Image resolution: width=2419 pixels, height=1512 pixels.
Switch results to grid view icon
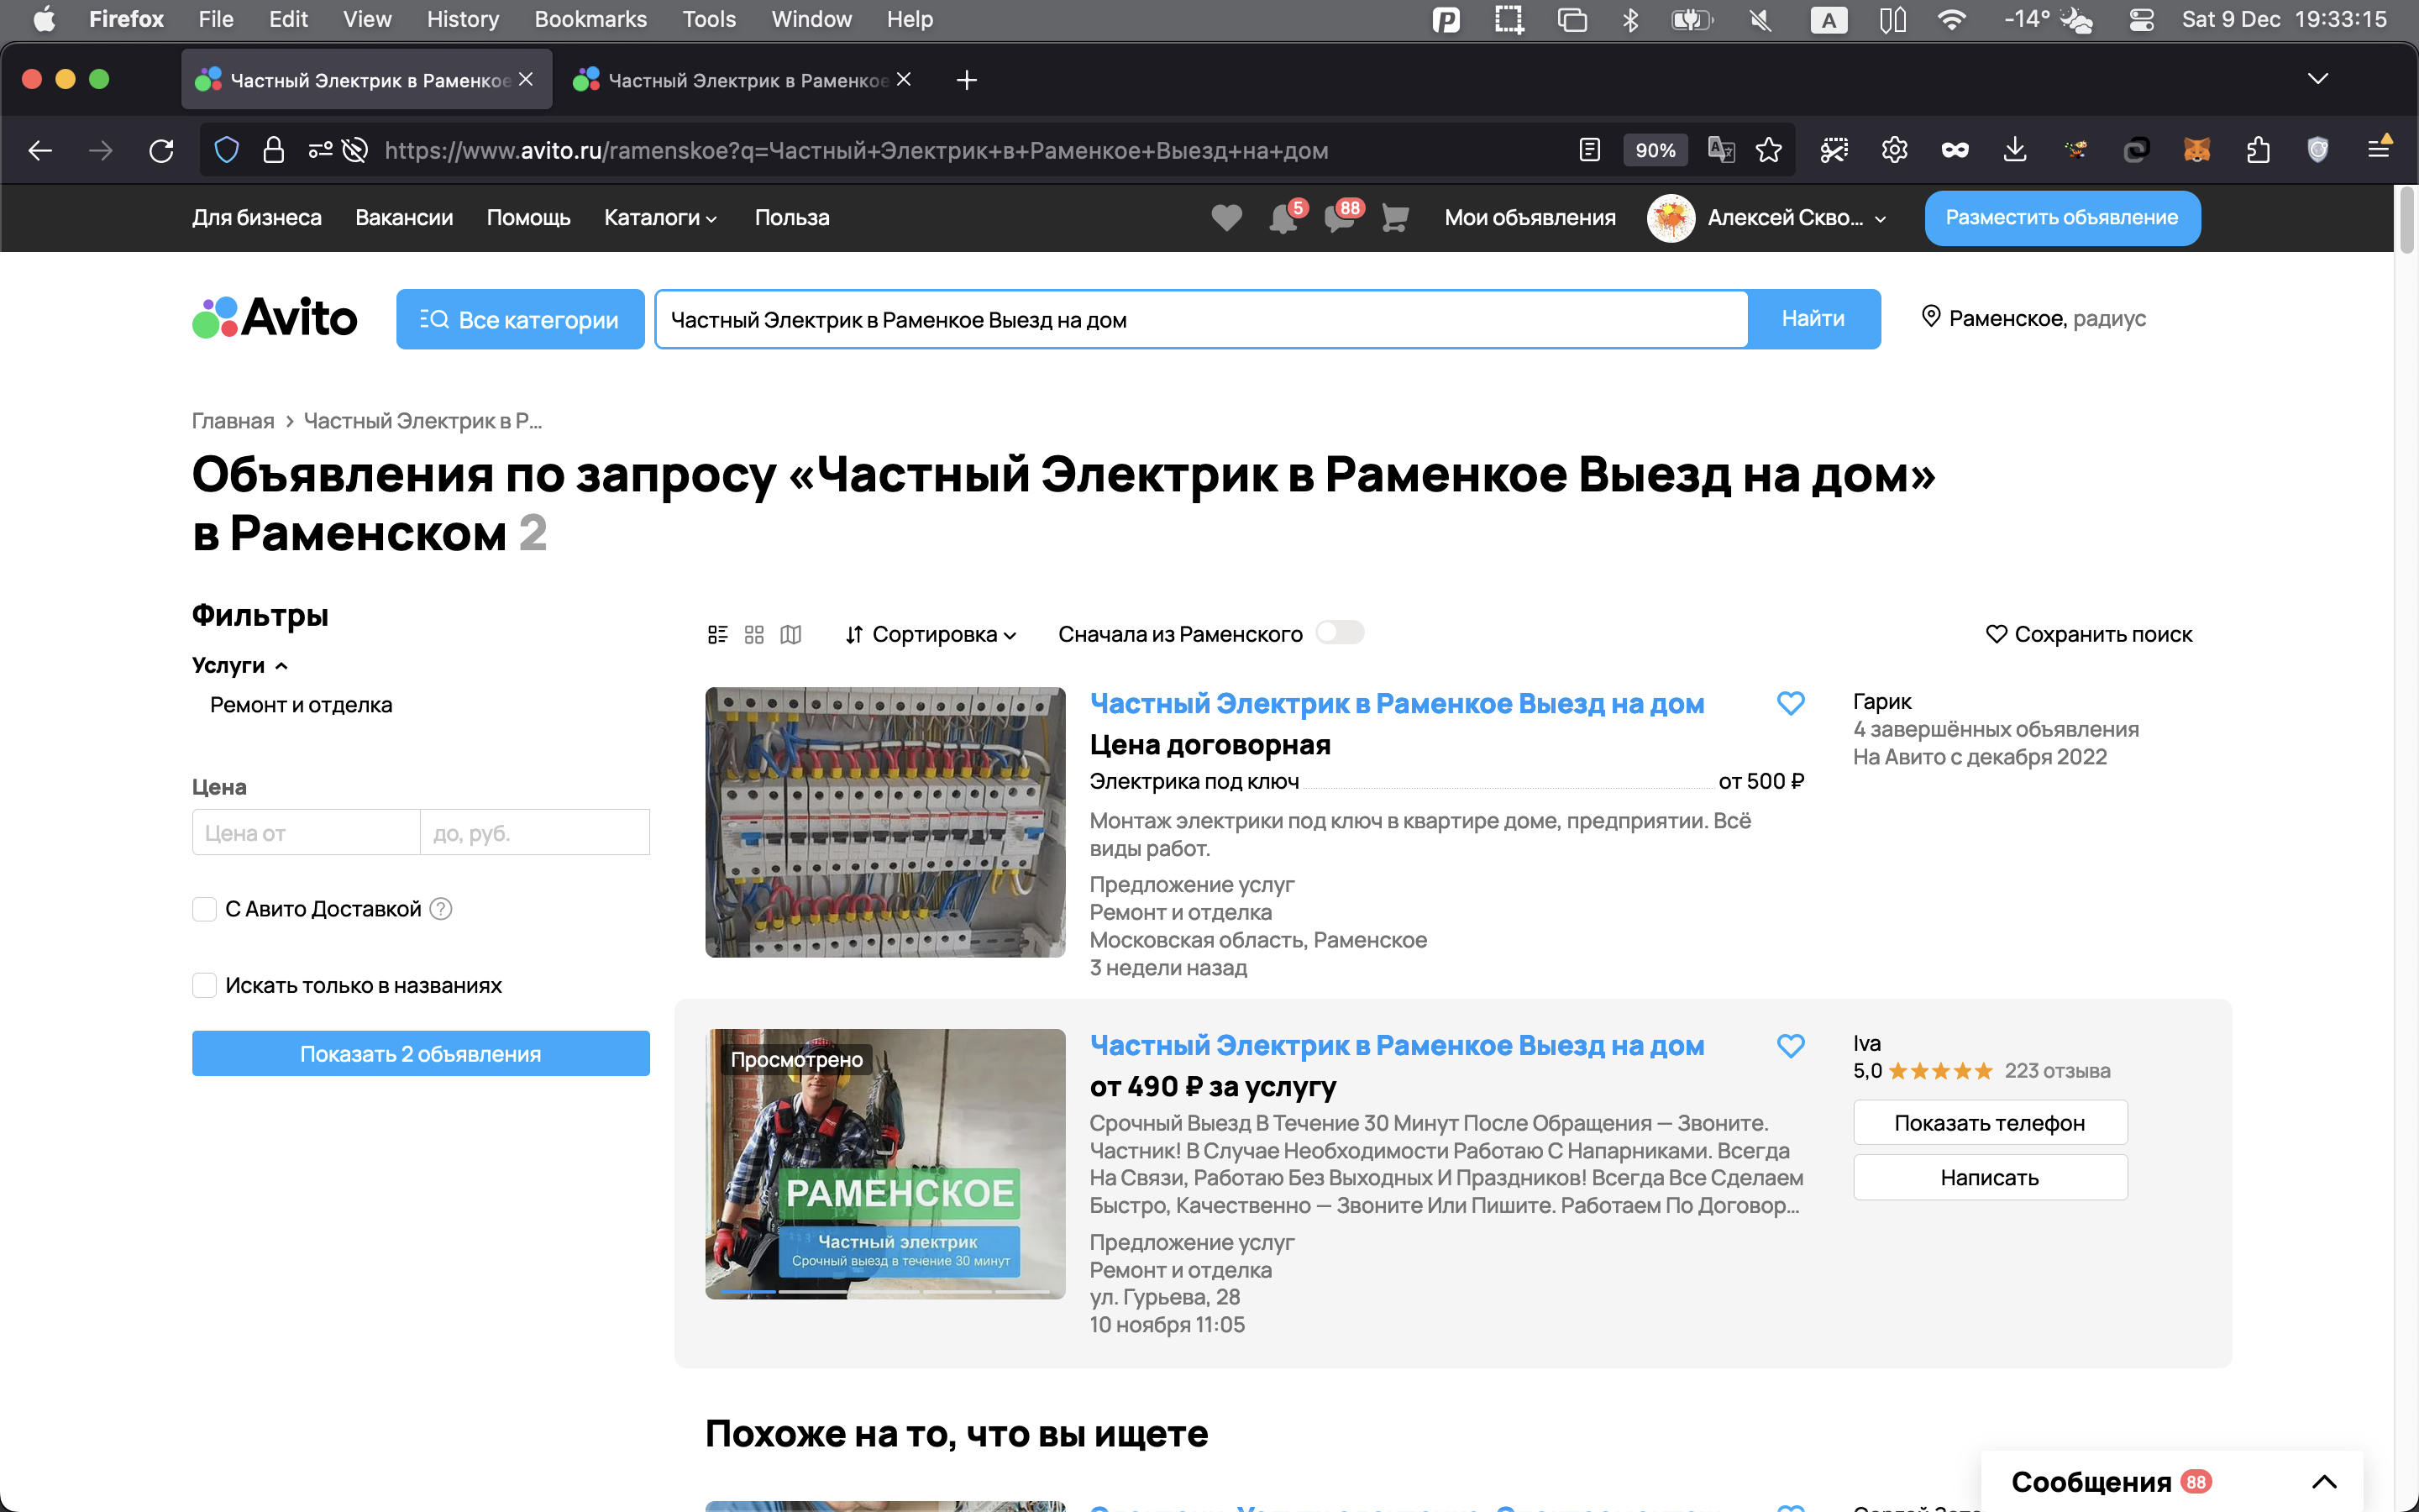click(x=753, y=634)
